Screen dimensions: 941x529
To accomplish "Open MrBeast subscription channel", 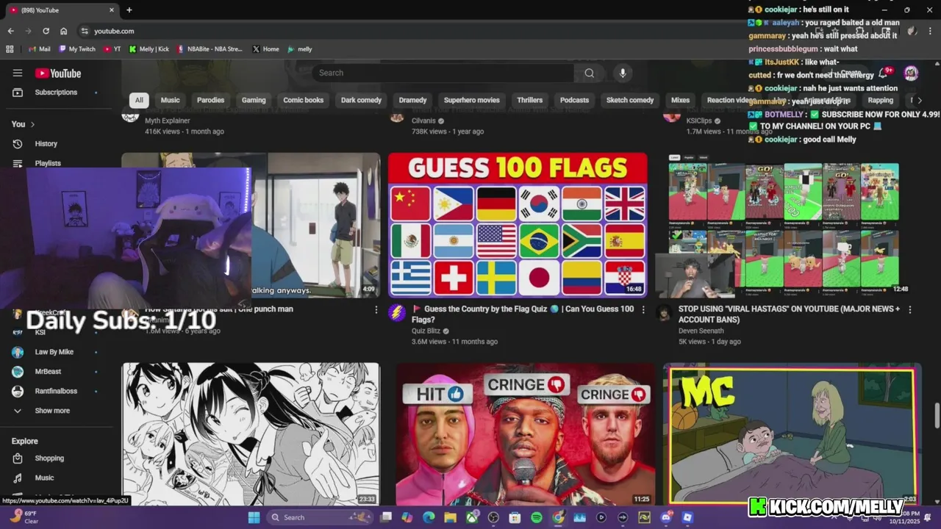I will (x=47, y=372).
